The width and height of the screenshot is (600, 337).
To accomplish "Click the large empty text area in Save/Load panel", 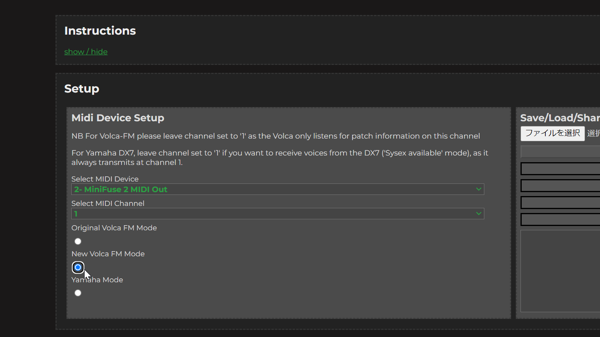I will pos(560,271).
